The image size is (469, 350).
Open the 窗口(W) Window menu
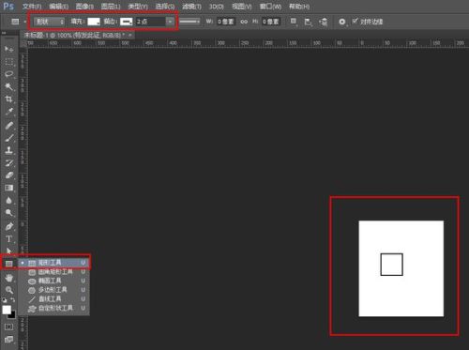[270, 7]
